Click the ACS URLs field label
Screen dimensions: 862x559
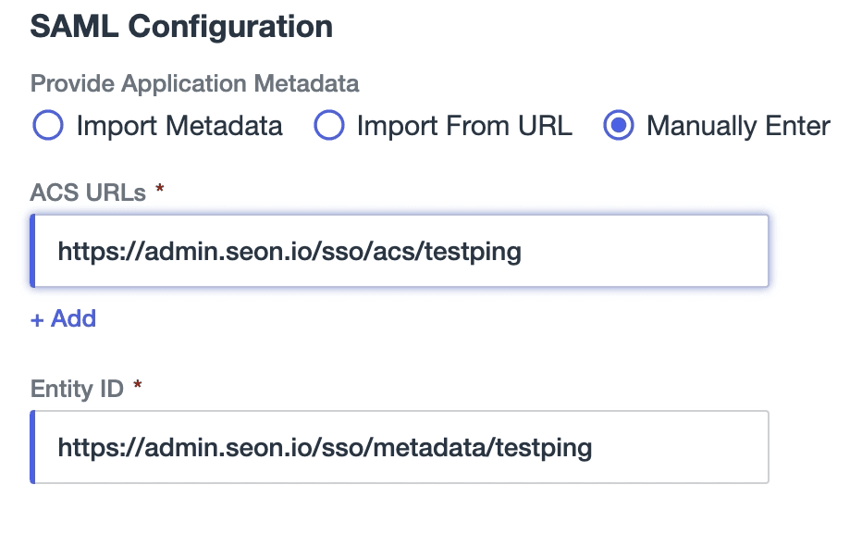(88, 193)
